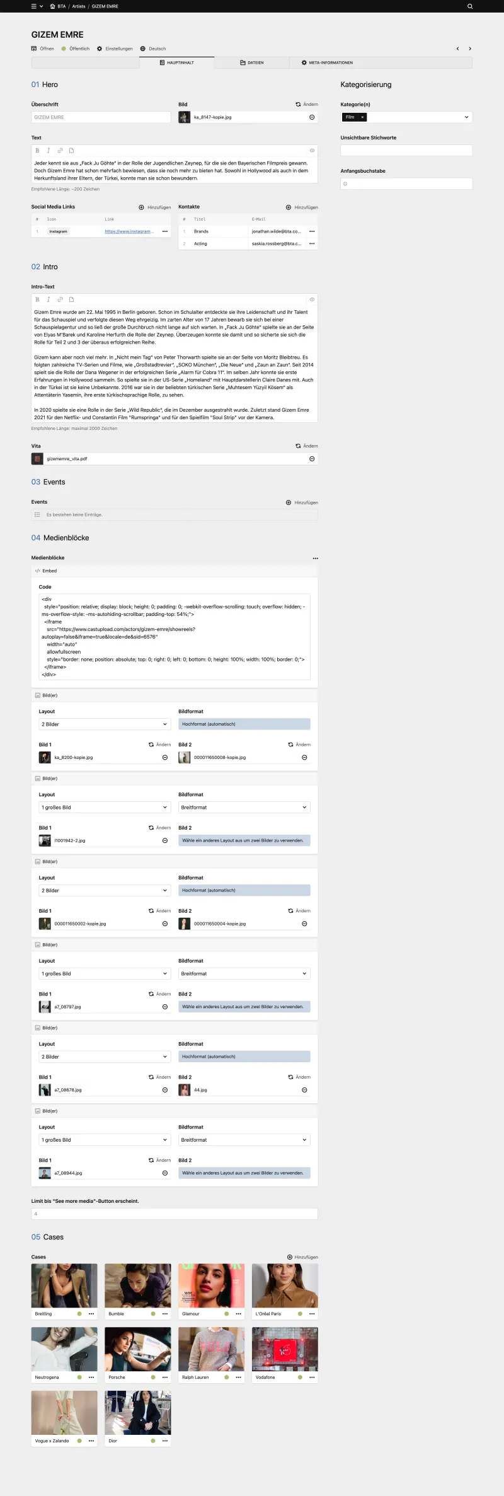504x1496 pixels.
Task: Remove ka_8147-kopie.jpg from Hero Bild
Action: coord(312,117)
